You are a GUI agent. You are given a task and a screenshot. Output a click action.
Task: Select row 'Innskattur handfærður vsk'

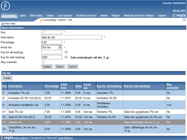(93, 105)
